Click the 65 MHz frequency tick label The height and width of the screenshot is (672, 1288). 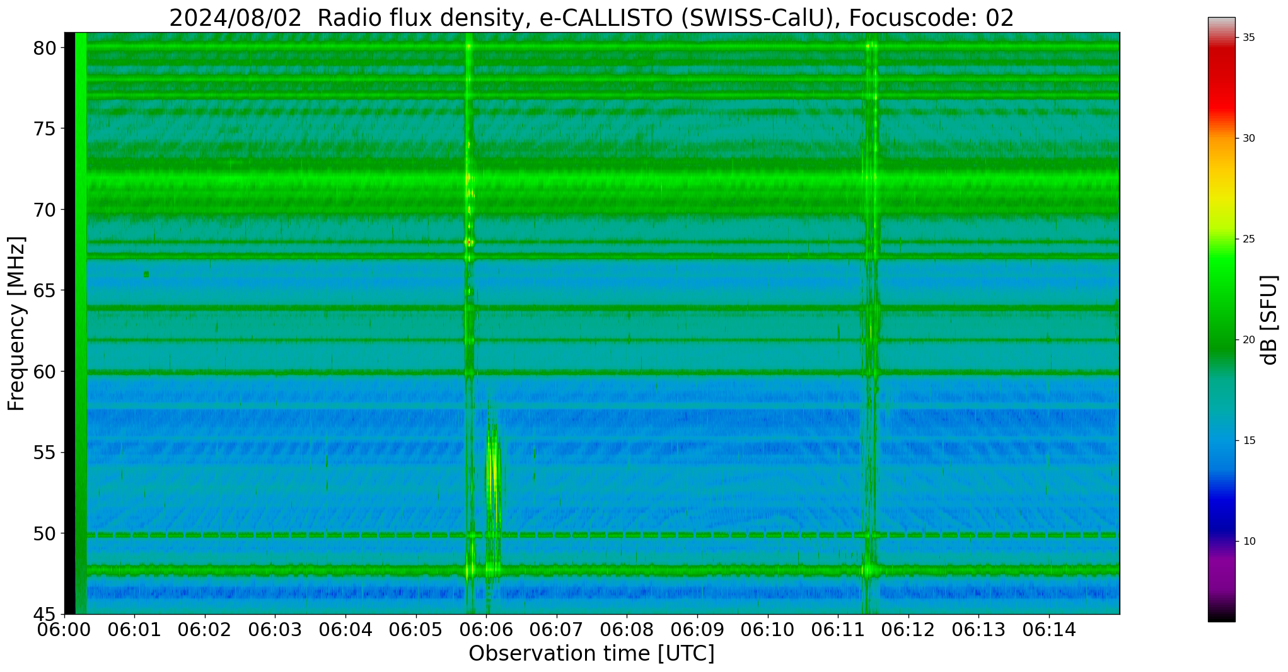(45, 291)
